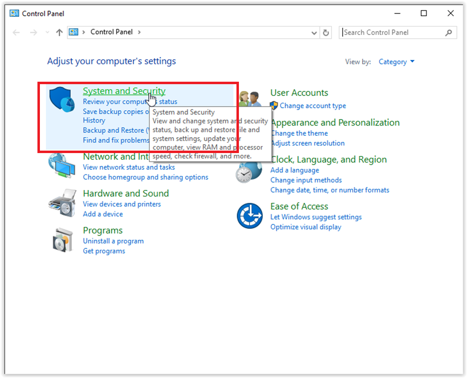The height and width of the screenshot is (378, 467).
Task: Refresh the Control Panel view
Action: [326, 32]
